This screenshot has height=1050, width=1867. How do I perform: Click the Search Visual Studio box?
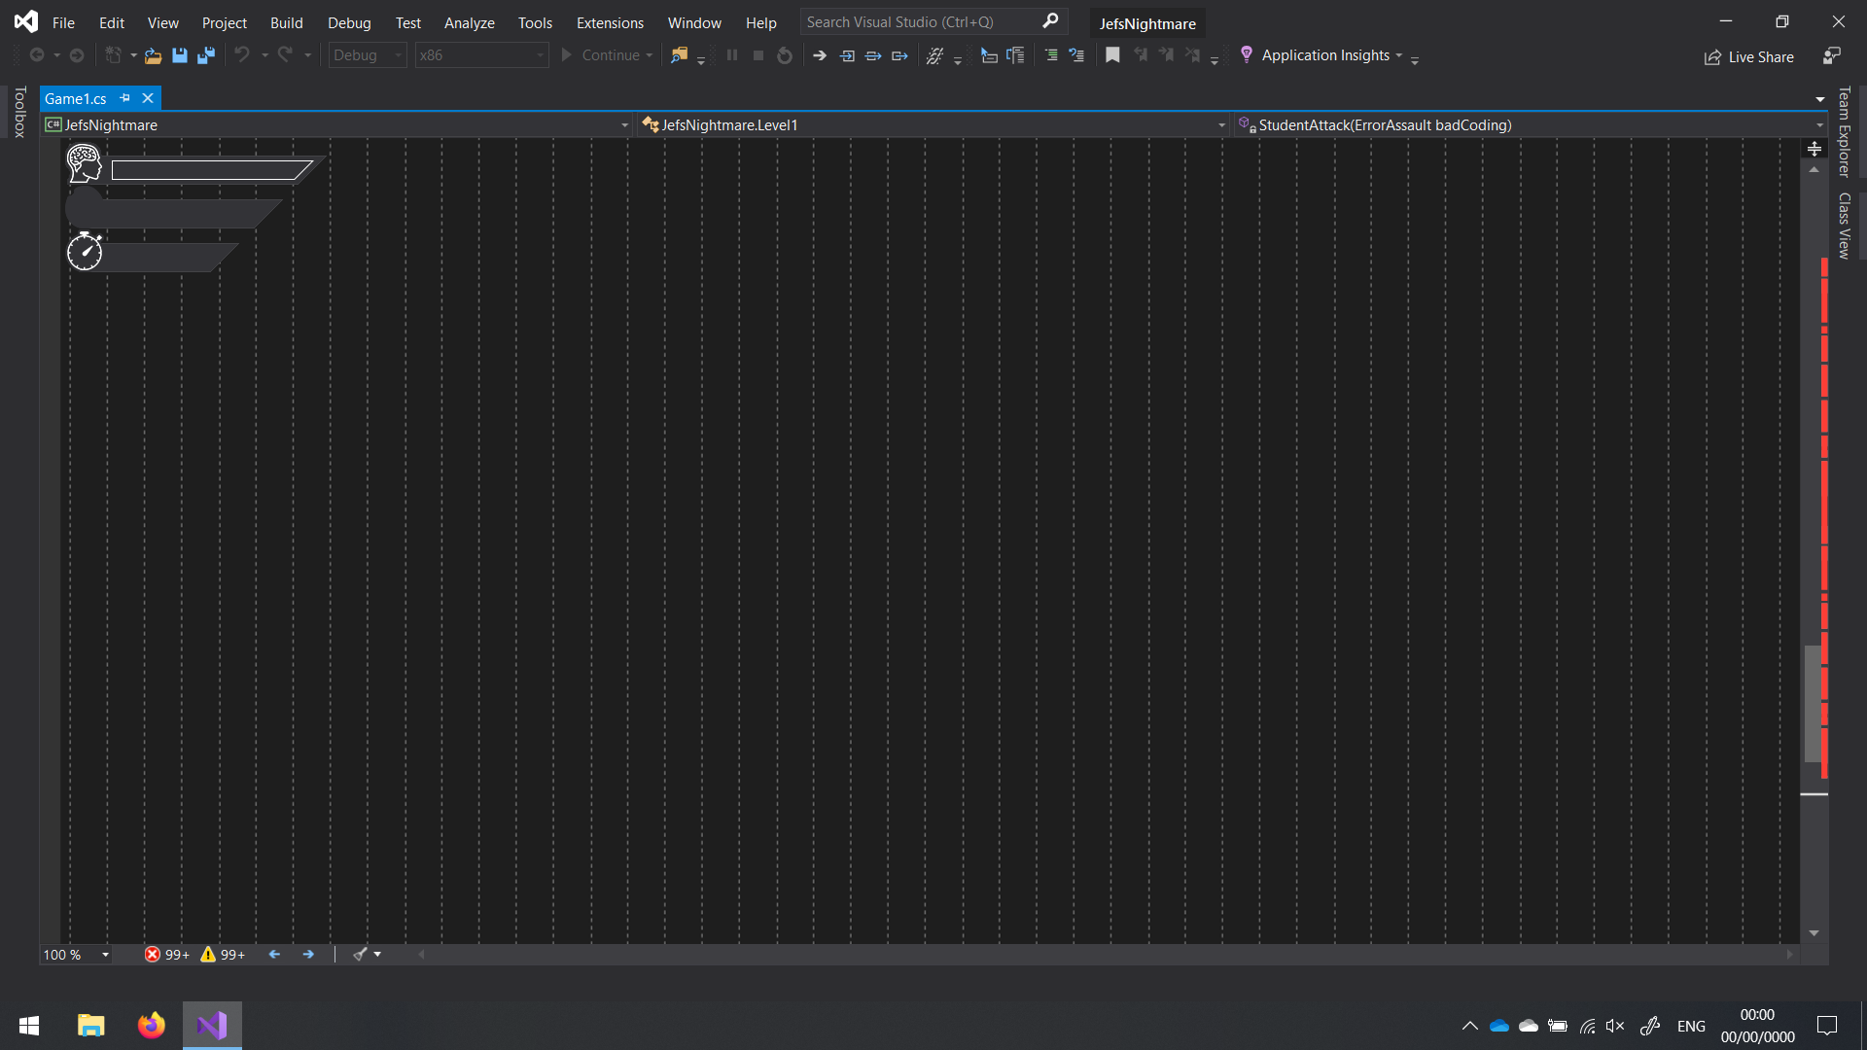pyautogui.click(x=933, y=21)
